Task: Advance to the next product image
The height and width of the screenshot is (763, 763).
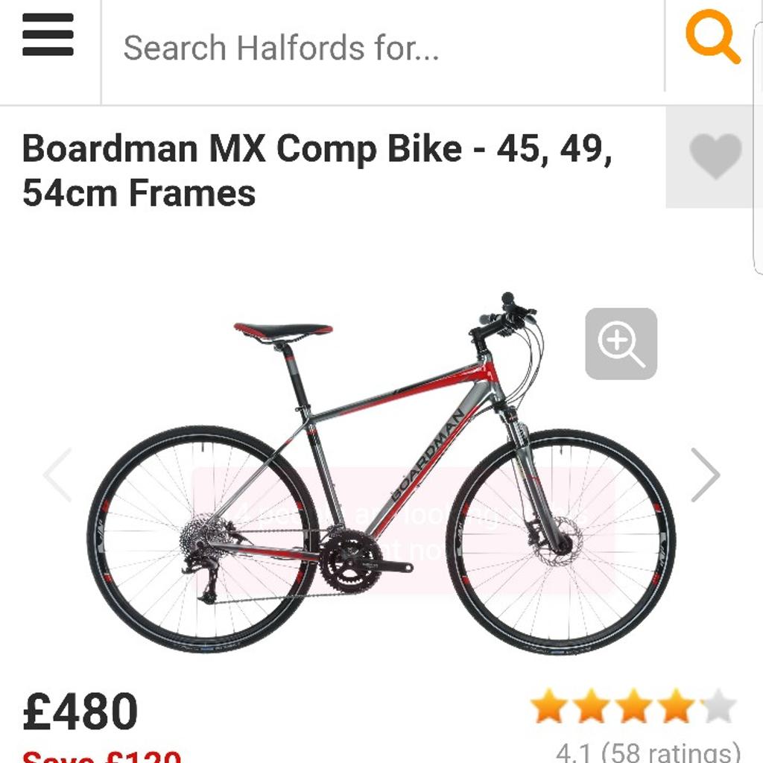Action: click(705, 475)
